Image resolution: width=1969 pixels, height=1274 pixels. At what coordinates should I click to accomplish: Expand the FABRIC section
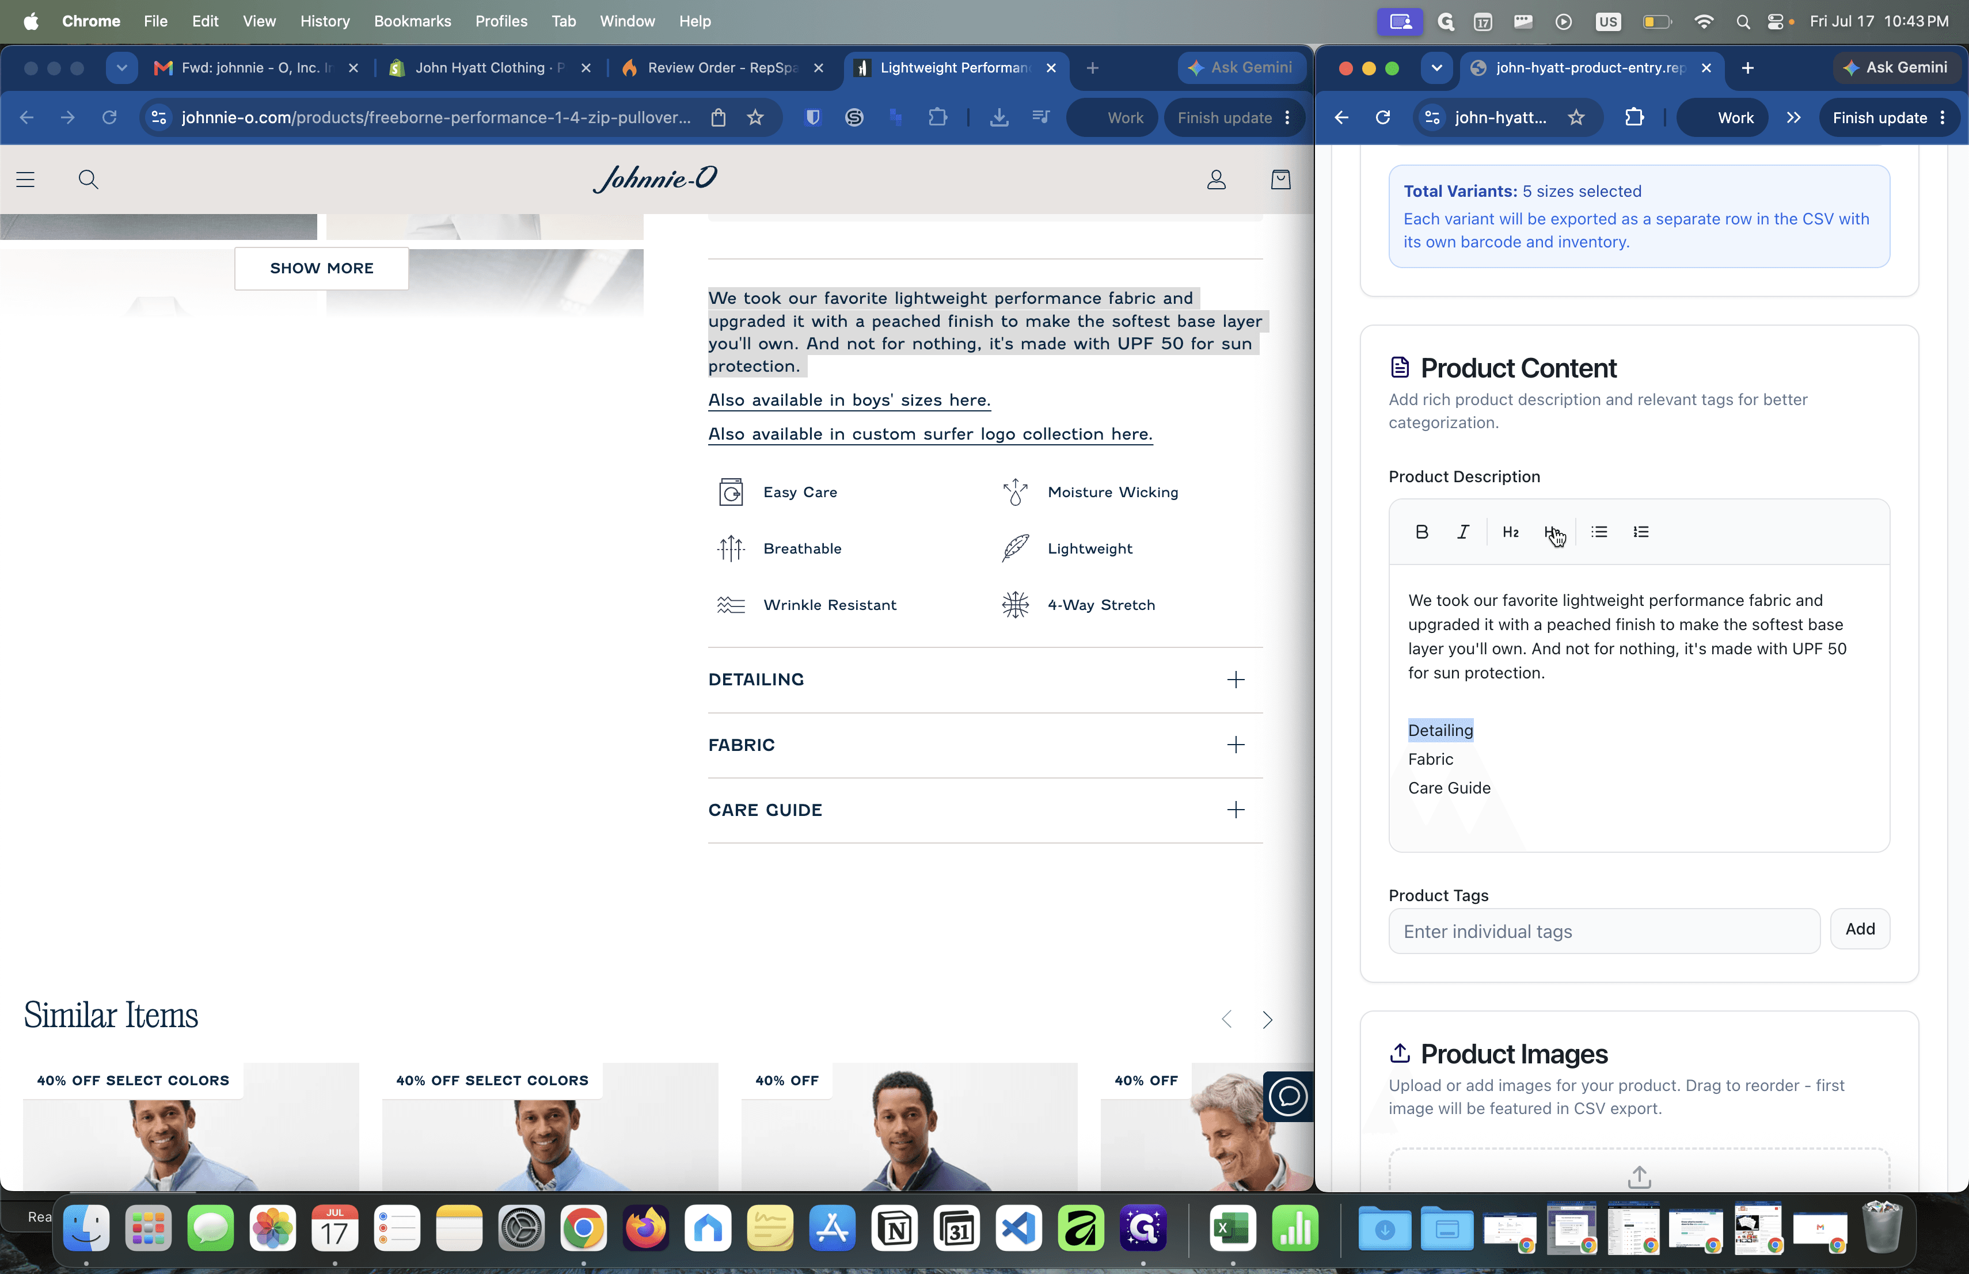(x=985, y=745)
